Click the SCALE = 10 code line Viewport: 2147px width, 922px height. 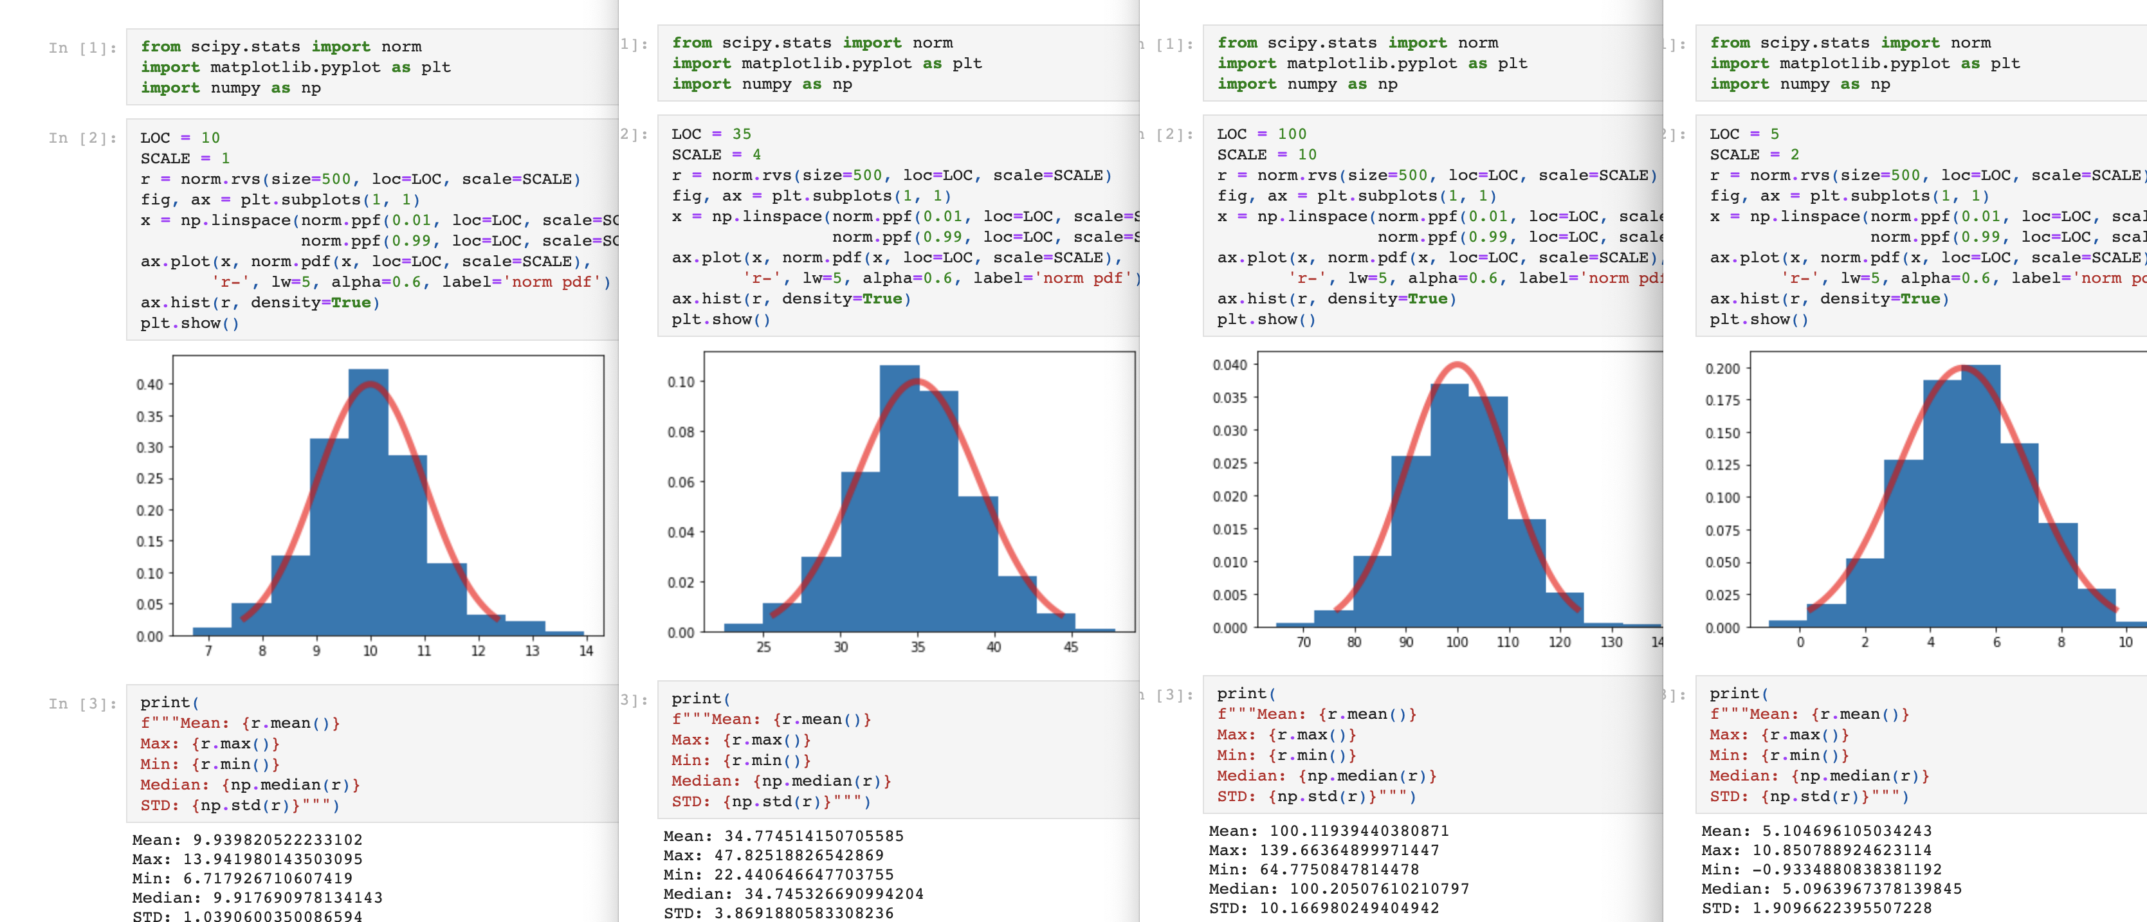(1266, 155)
